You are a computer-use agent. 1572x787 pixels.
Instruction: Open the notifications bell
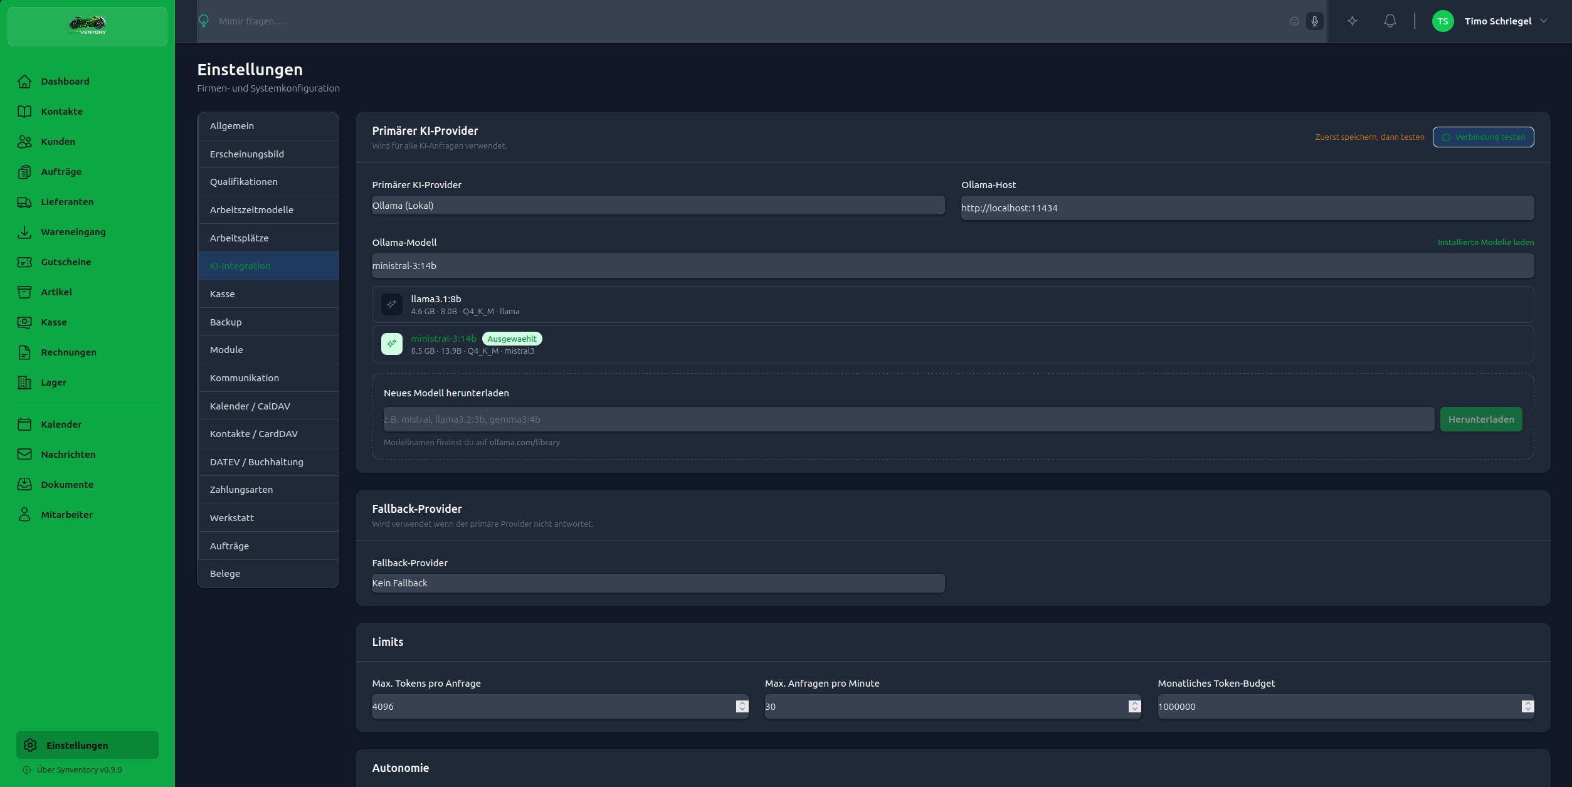click(x=1390, y=21)
